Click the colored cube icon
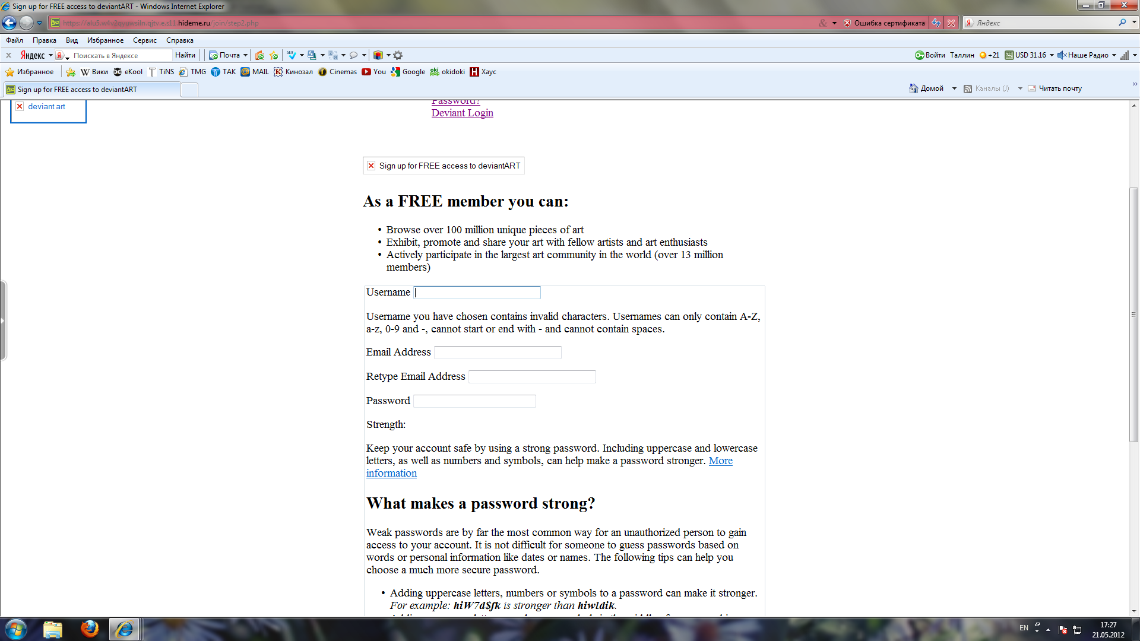This screenshot has width=1140, height=641. point(378,55)
